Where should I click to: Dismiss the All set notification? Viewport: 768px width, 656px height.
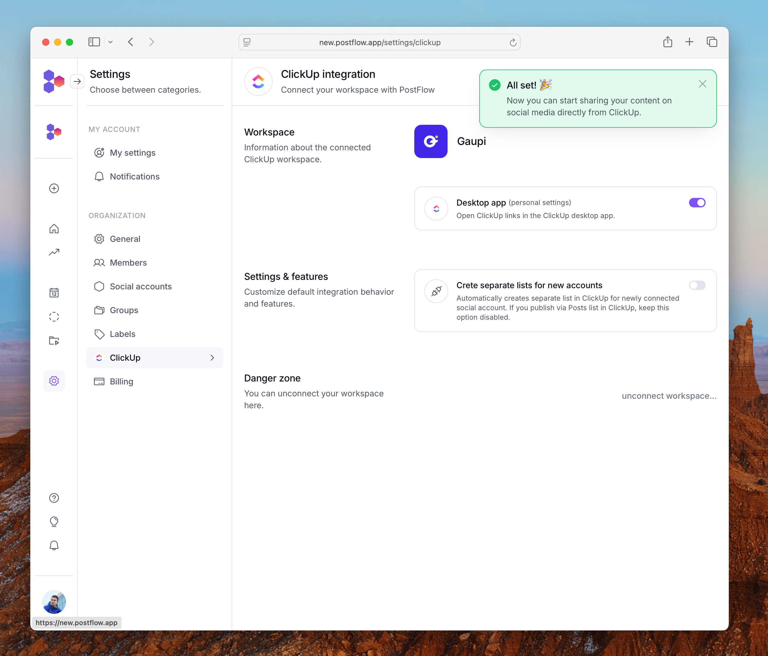(x=702, y=84)
